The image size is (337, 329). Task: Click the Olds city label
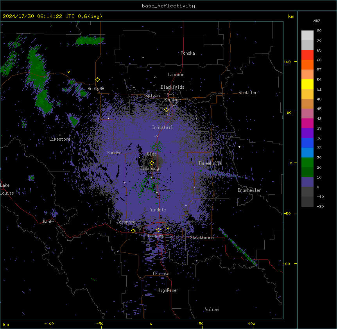[x=152, y=154]
